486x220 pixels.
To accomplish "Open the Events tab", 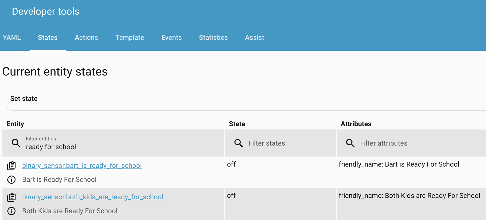I will [x=171, y=38].
